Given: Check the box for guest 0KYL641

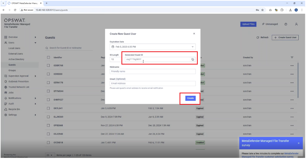Looking at the screenshot, I should (48, 108).
